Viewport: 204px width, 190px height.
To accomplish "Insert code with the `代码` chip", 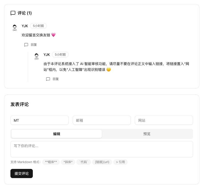I will tap(84, 162).
